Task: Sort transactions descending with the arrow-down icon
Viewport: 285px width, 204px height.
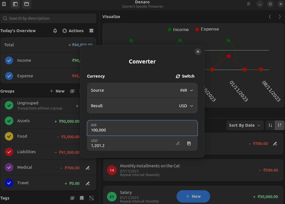Action: point(270,125)
